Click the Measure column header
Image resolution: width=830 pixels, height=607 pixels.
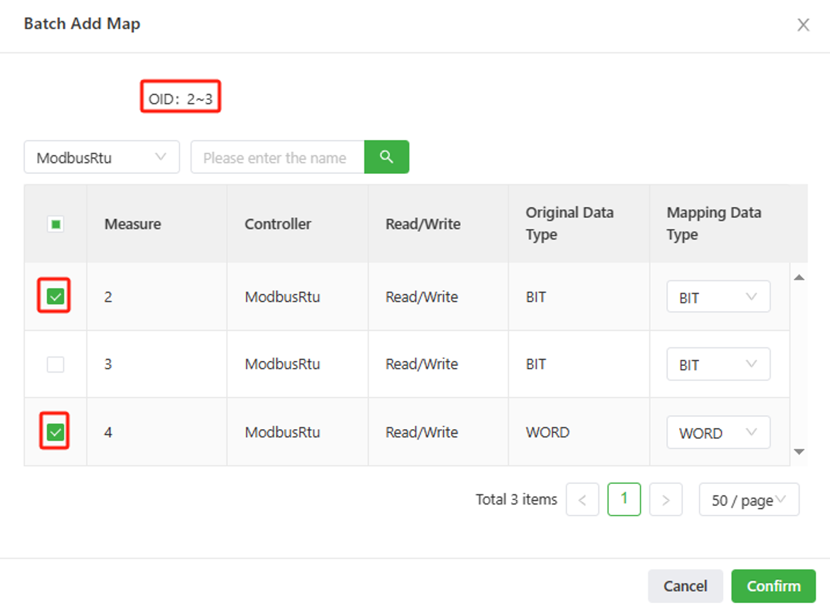[x=133, y=224]
